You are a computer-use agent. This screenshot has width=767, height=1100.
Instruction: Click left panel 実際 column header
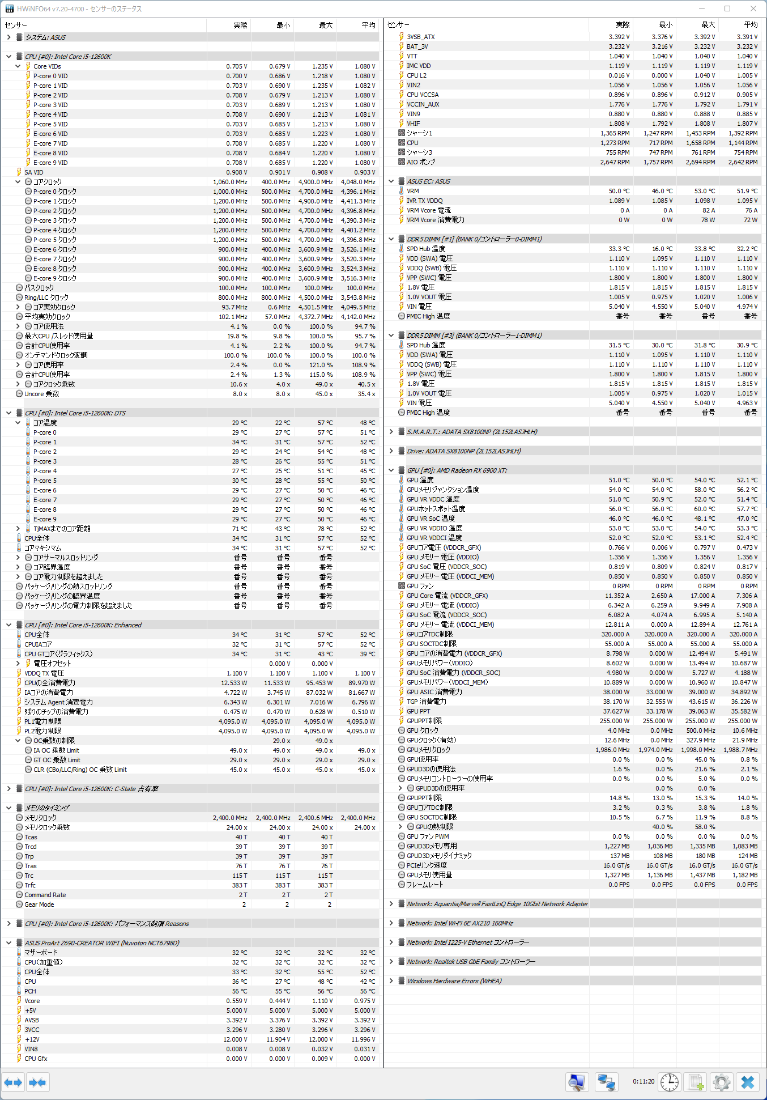point(229,25)
